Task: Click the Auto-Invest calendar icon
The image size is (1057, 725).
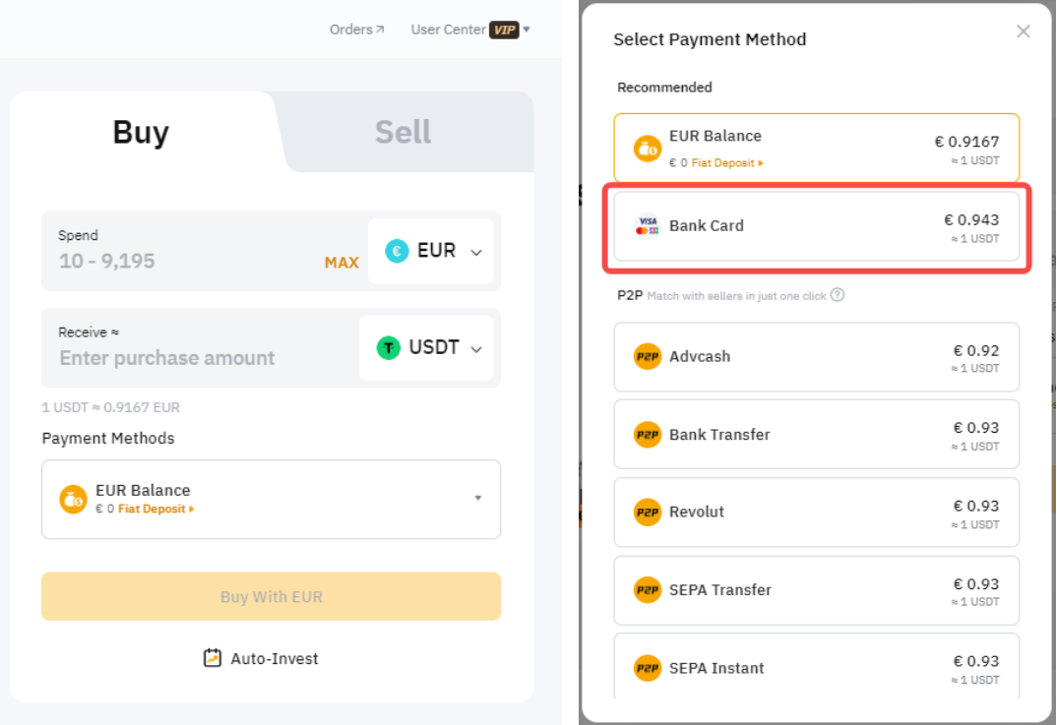Action: (x=212, y=657)
